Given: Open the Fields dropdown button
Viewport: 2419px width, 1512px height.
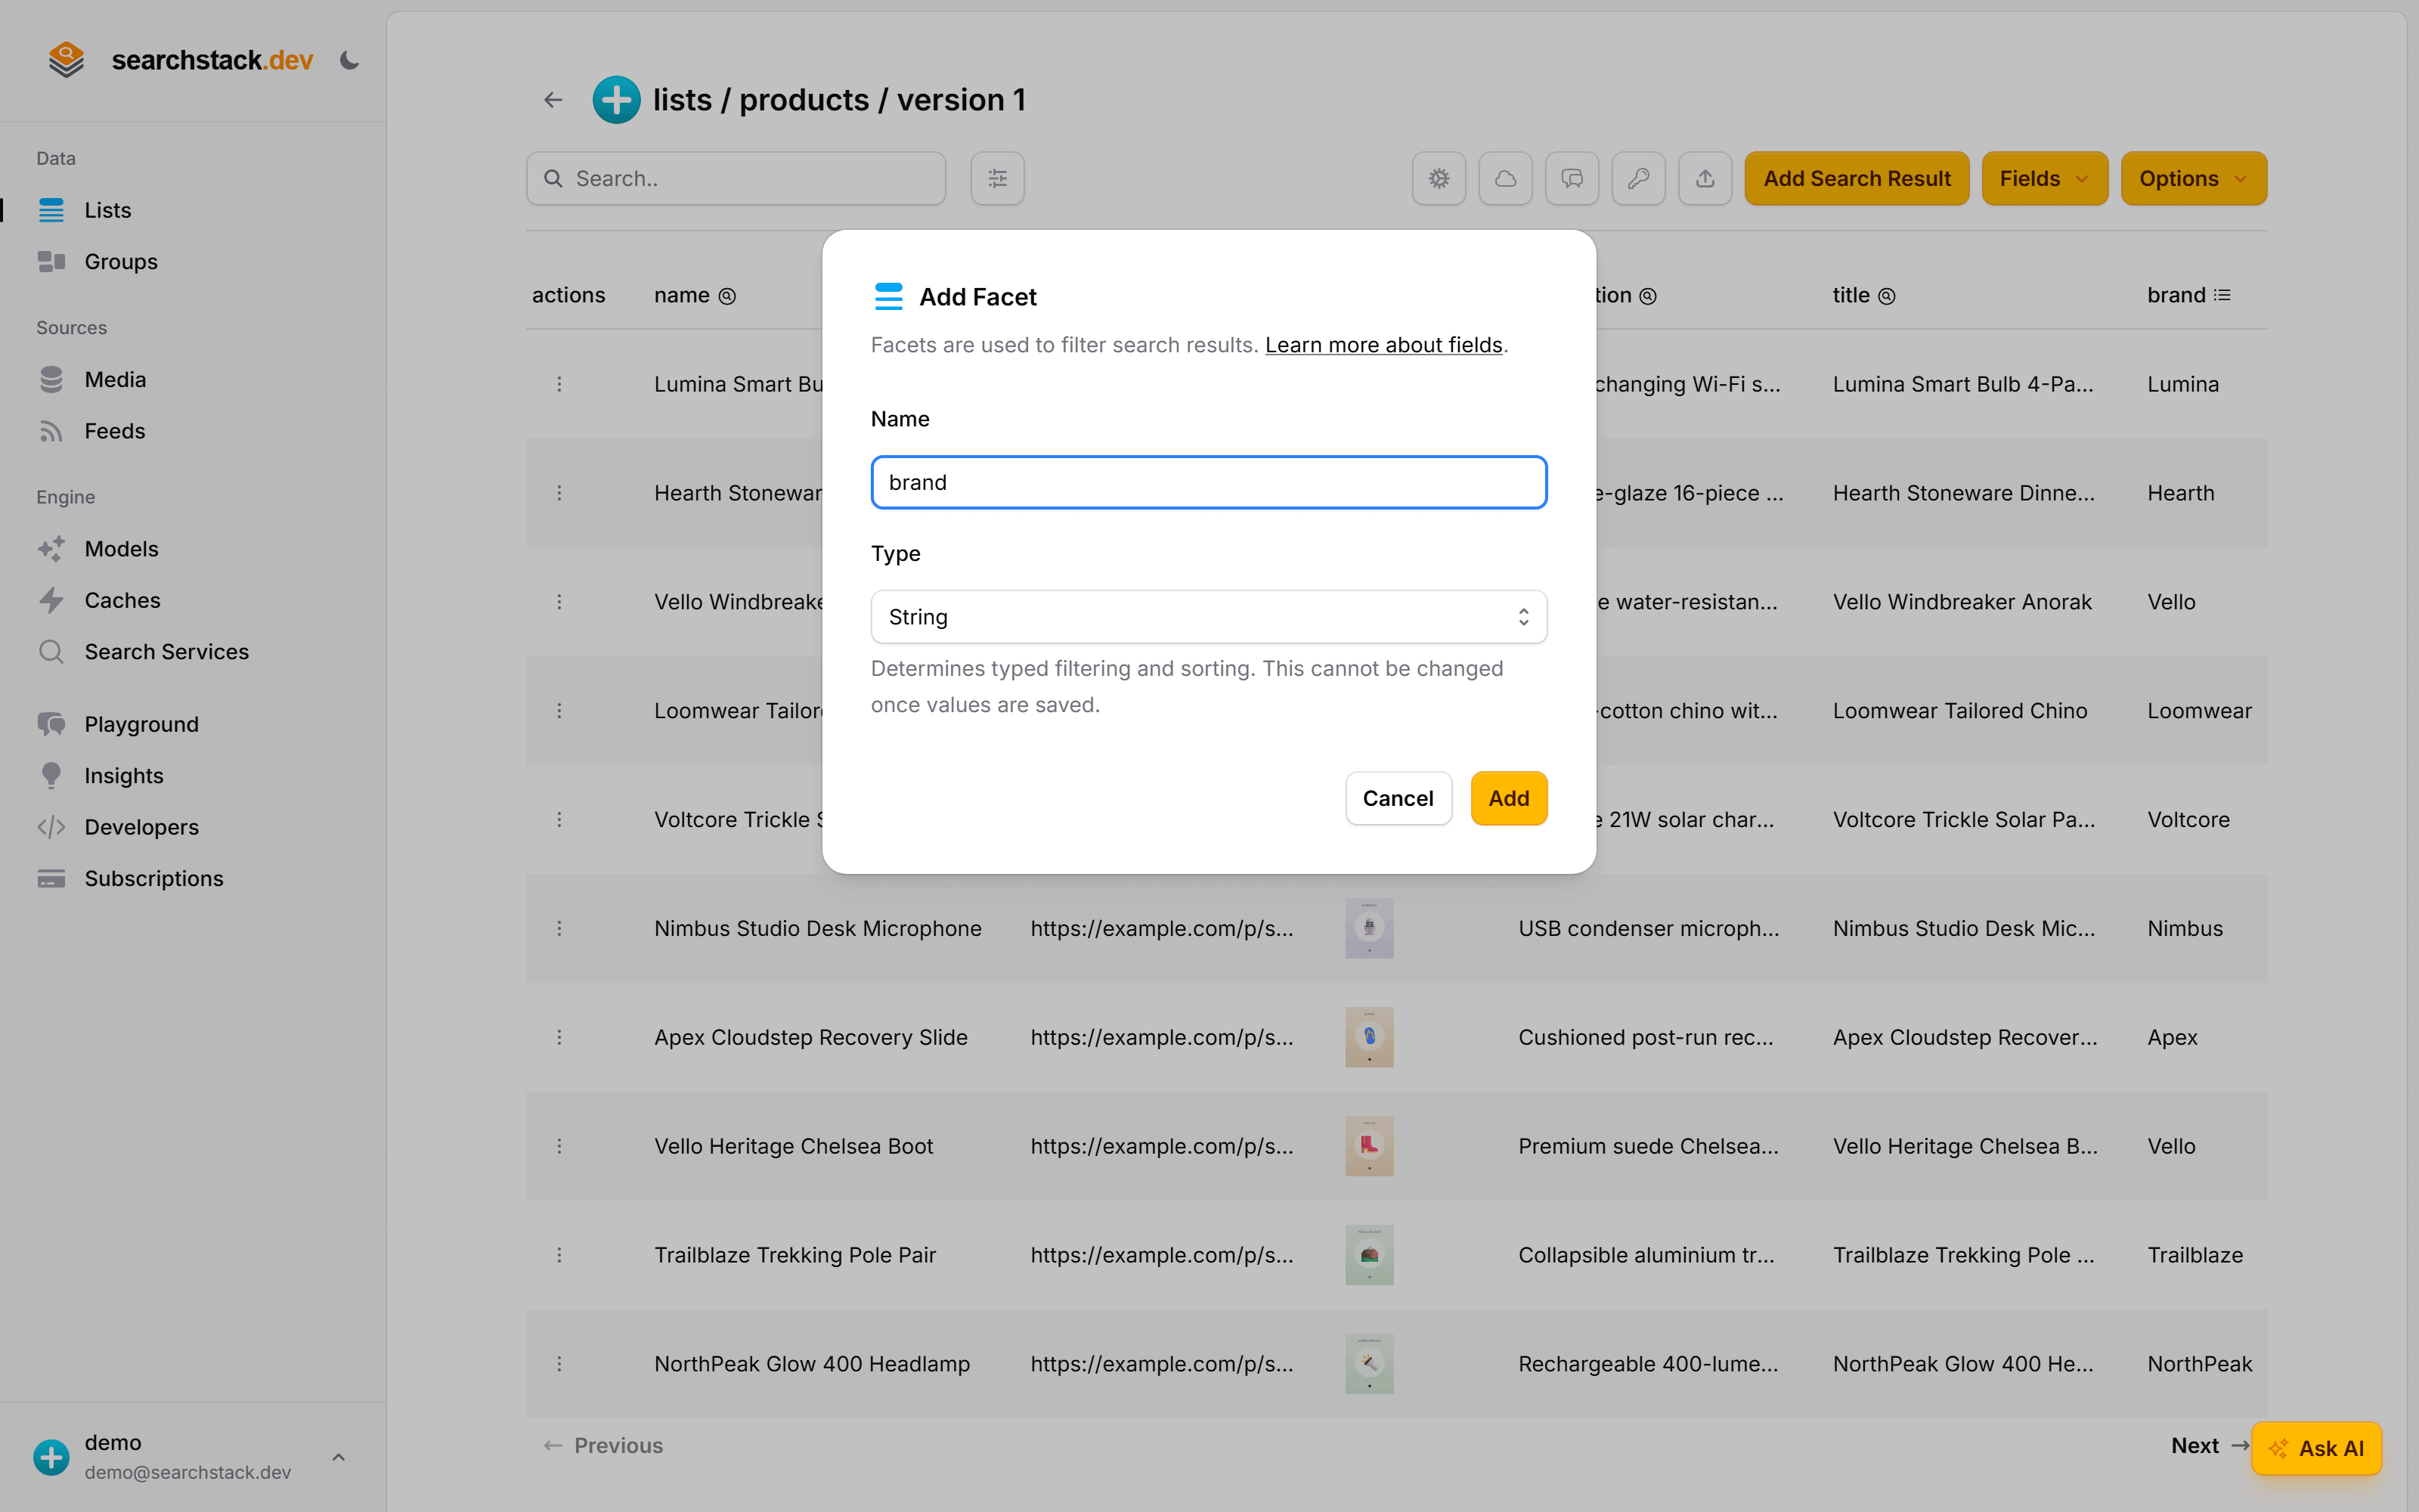Looking at the screenshot, I should coord(2044,179).
